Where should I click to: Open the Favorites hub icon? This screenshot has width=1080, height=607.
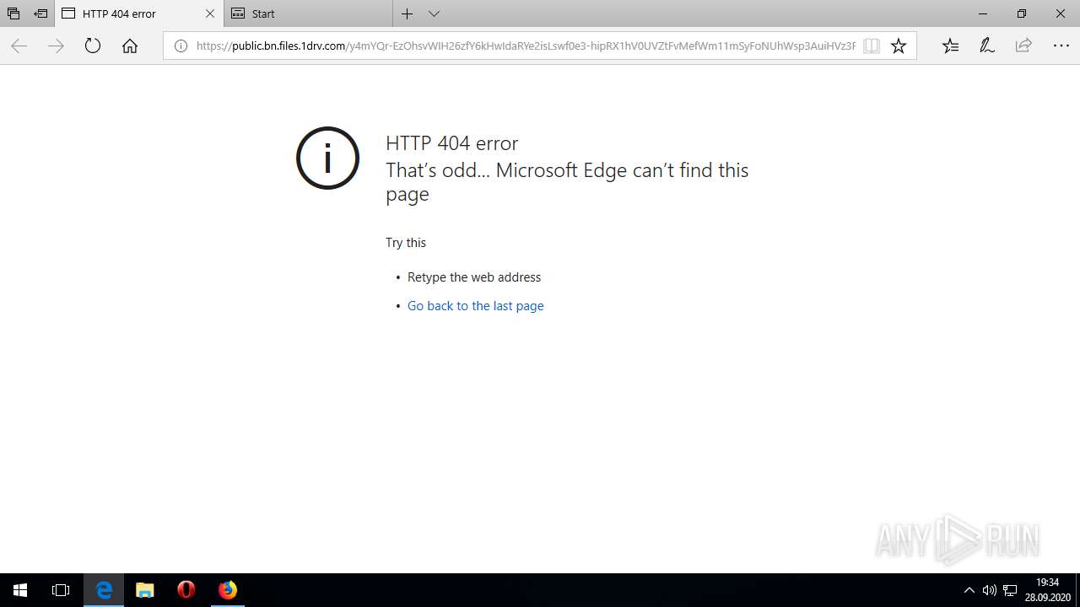pyautogui.click(x=951, y=46)
